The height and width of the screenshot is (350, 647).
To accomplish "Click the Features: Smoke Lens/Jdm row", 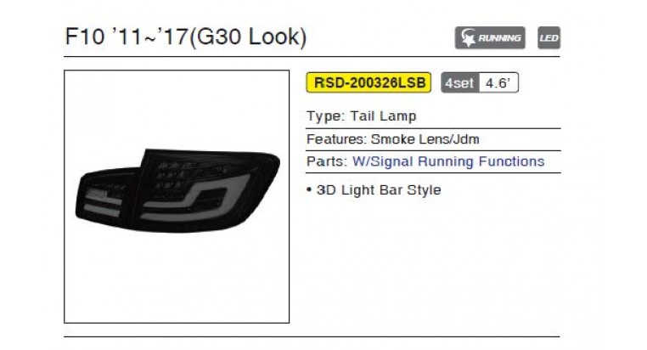I will pos(433,139).
